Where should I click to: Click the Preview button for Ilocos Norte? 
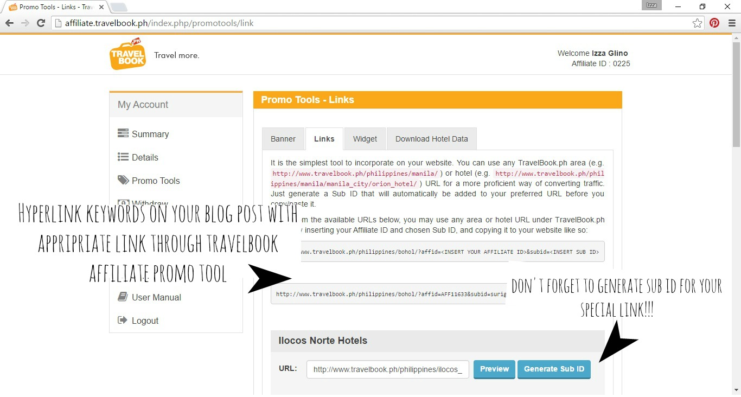coord(494,369)
